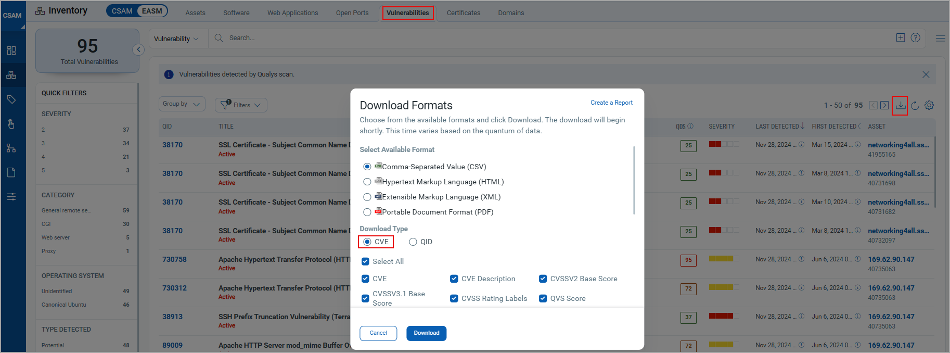Screen dimensions: 950x353
Task: Click QDS score 95 badge
Action: 688,260
